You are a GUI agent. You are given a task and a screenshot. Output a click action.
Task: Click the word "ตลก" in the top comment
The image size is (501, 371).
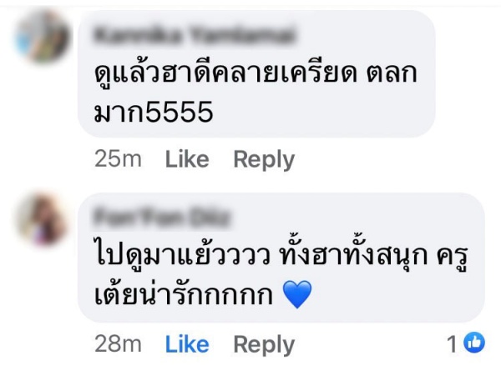pyautogui.click(x=392, y=74)
